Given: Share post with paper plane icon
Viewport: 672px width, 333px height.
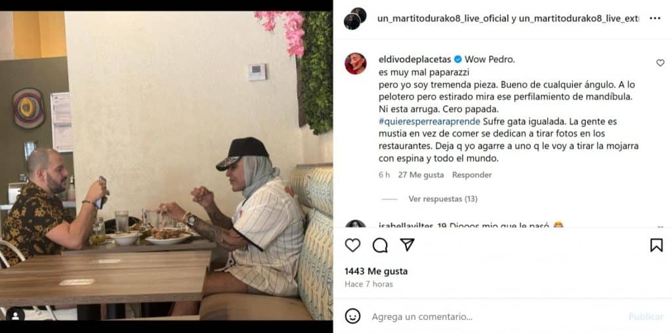Looking at the screenshot, I should [407, 245].
